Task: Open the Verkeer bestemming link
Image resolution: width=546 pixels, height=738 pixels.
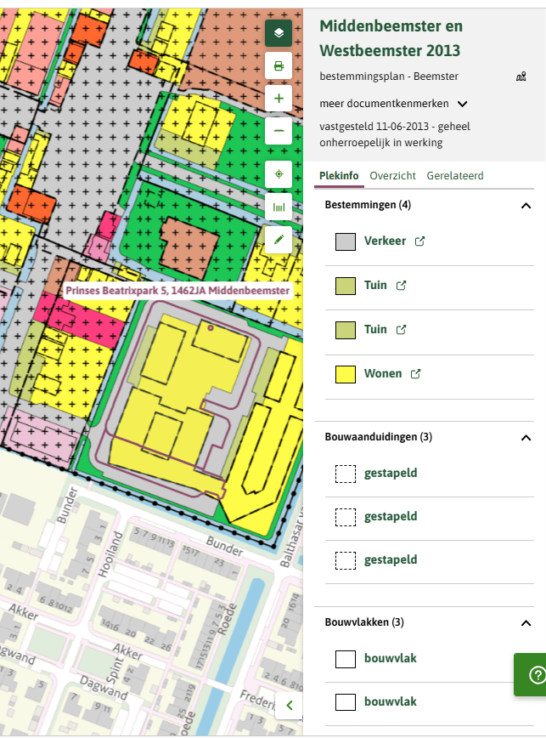Action: tap(385, 241)
